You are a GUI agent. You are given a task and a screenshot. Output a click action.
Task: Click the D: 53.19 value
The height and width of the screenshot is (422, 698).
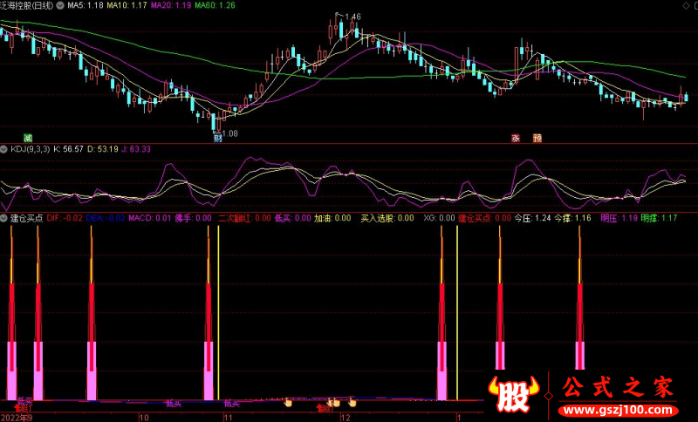102,149
